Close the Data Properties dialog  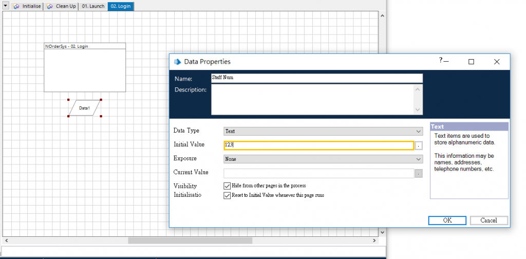497,62
